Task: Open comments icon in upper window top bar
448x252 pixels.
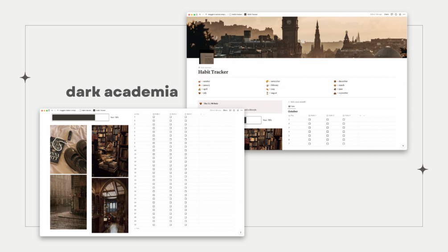Action: click(392, 14)
